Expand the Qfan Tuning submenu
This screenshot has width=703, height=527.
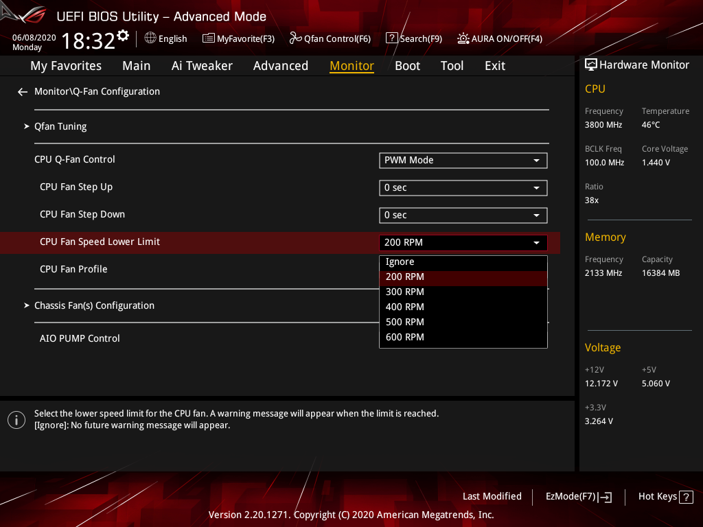[x=60, y=126]
